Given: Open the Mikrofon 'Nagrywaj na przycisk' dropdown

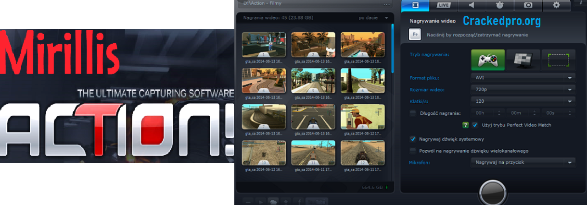Looking at the screenshot, I should 523,162.
